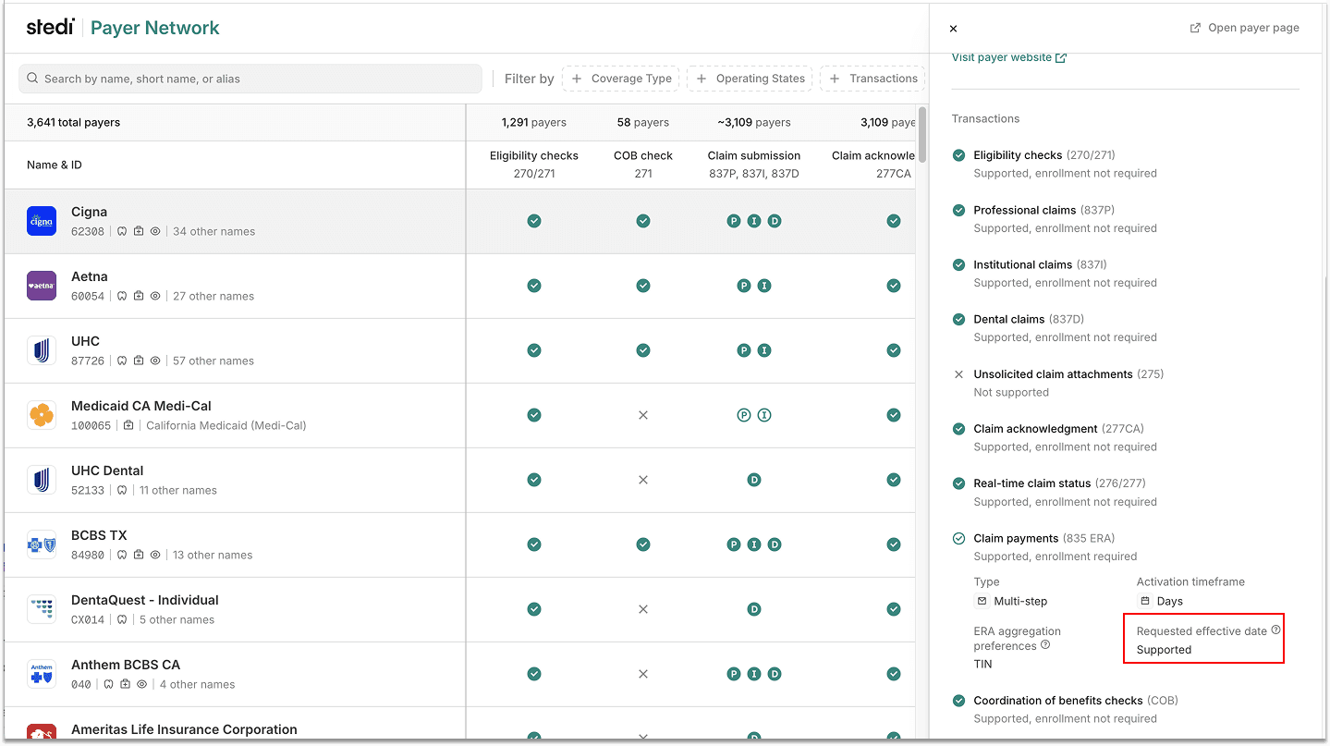Click the ERA aggregation preferences help icon

1045,645
